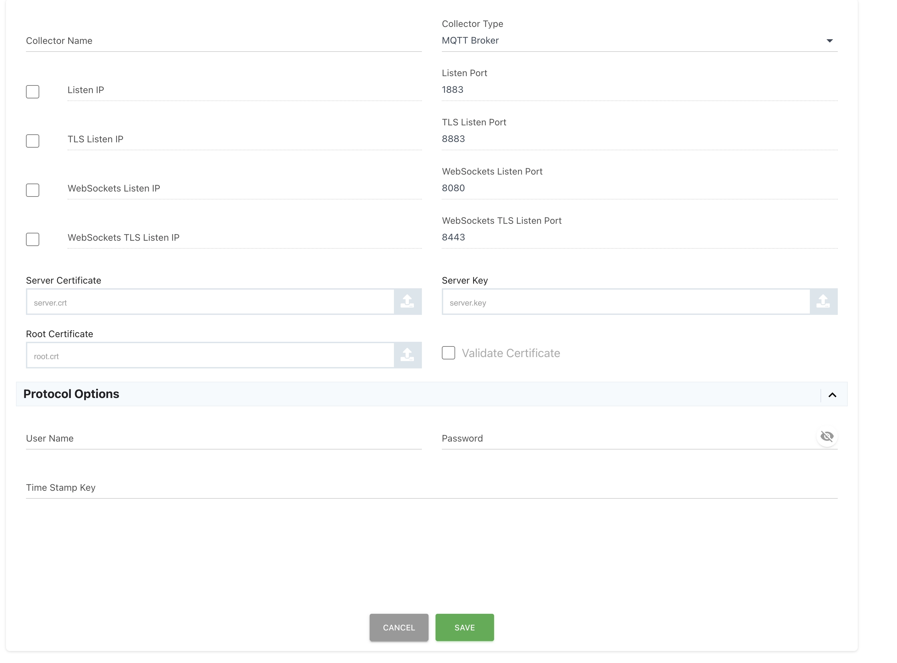Viewport: 897px width, 663px height.
Task: Click the WebSockets TLS Listen Port field
Action: (x=638, y=237)
